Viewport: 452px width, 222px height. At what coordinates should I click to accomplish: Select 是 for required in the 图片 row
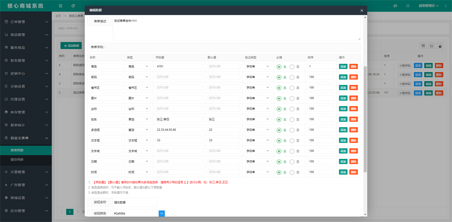(279, 98)
